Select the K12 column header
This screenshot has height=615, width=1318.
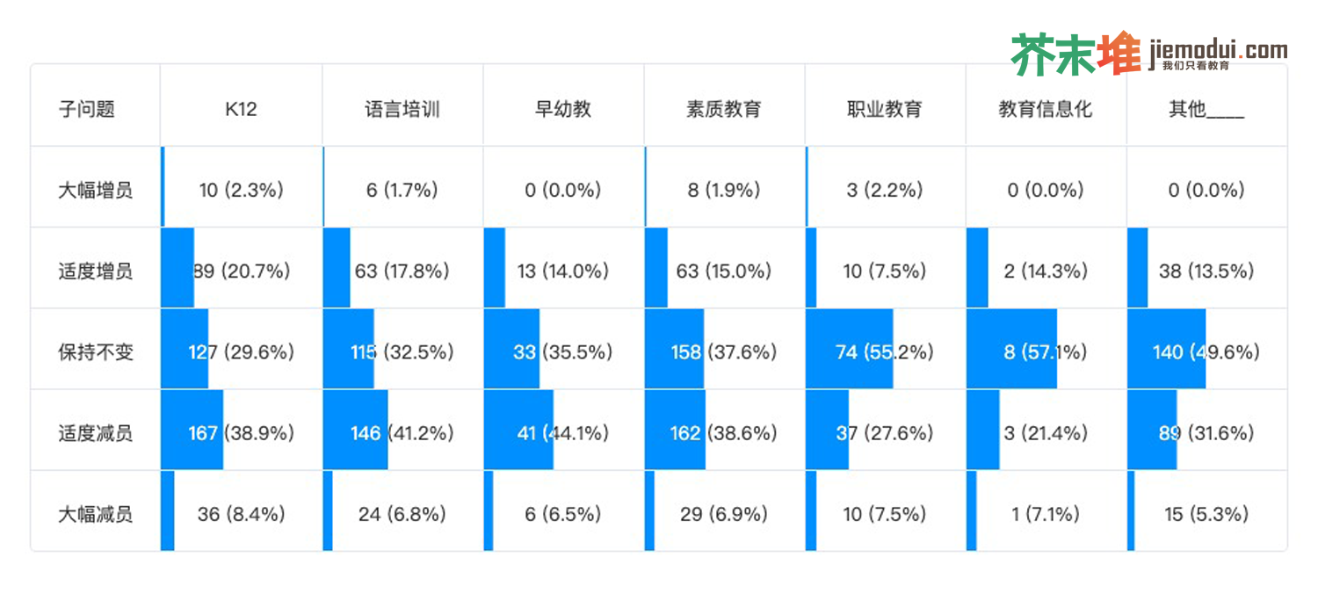(x=241, y=109)
